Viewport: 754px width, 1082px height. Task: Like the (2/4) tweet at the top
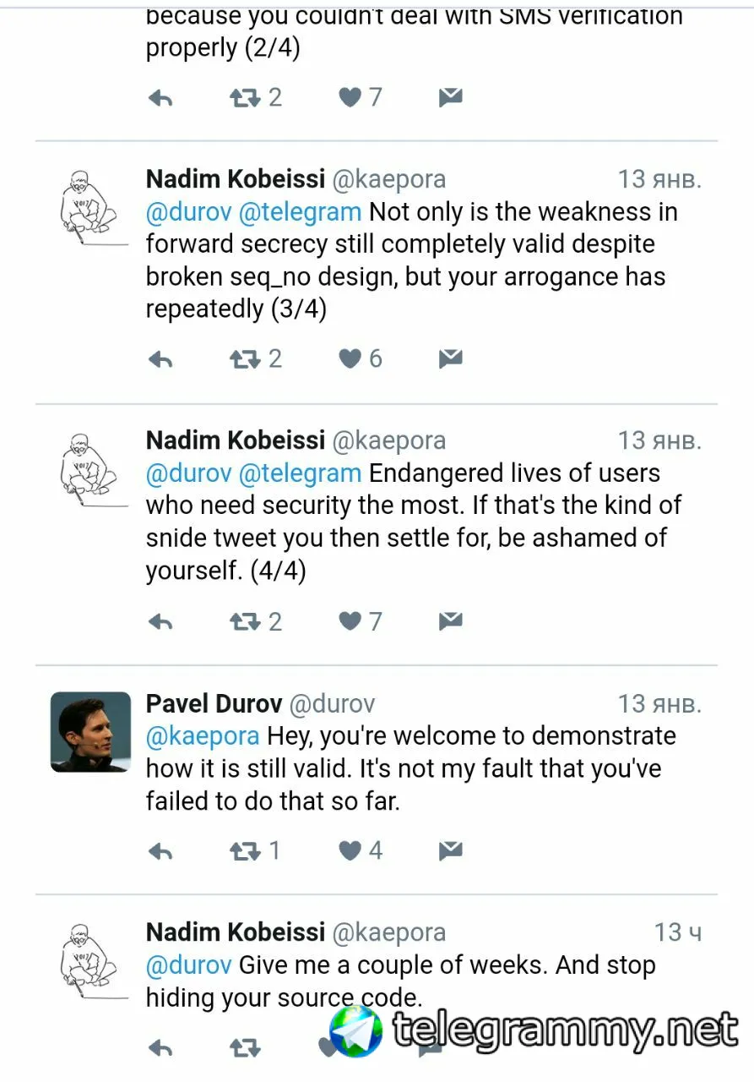(350, 98)
